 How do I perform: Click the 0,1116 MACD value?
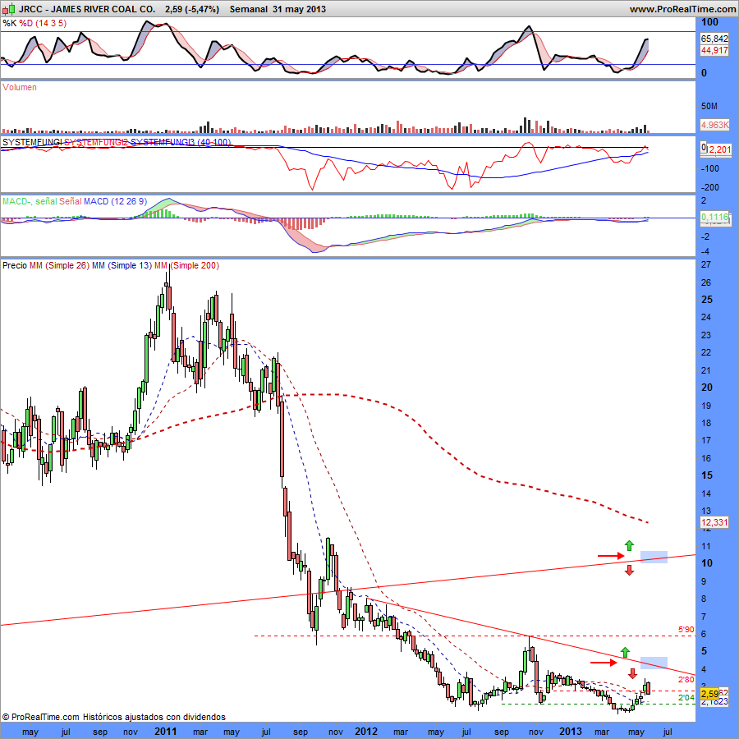tap(714, 217)
